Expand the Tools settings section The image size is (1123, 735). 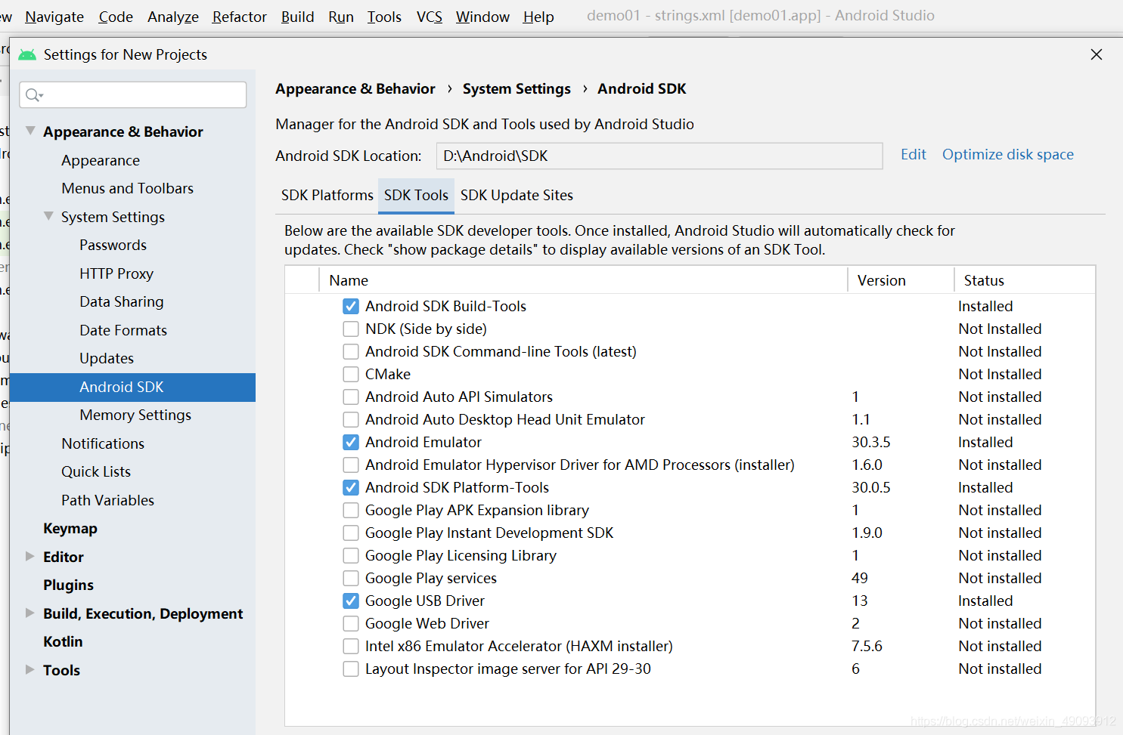[30, 669]
